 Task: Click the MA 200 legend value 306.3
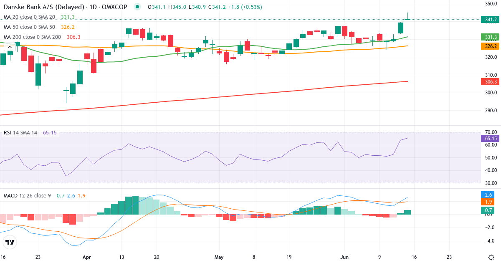pyautogui.click(x=73, y=37)
